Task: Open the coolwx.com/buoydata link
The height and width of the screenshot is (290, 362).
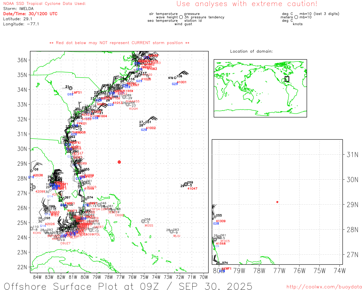Action: 324,287
